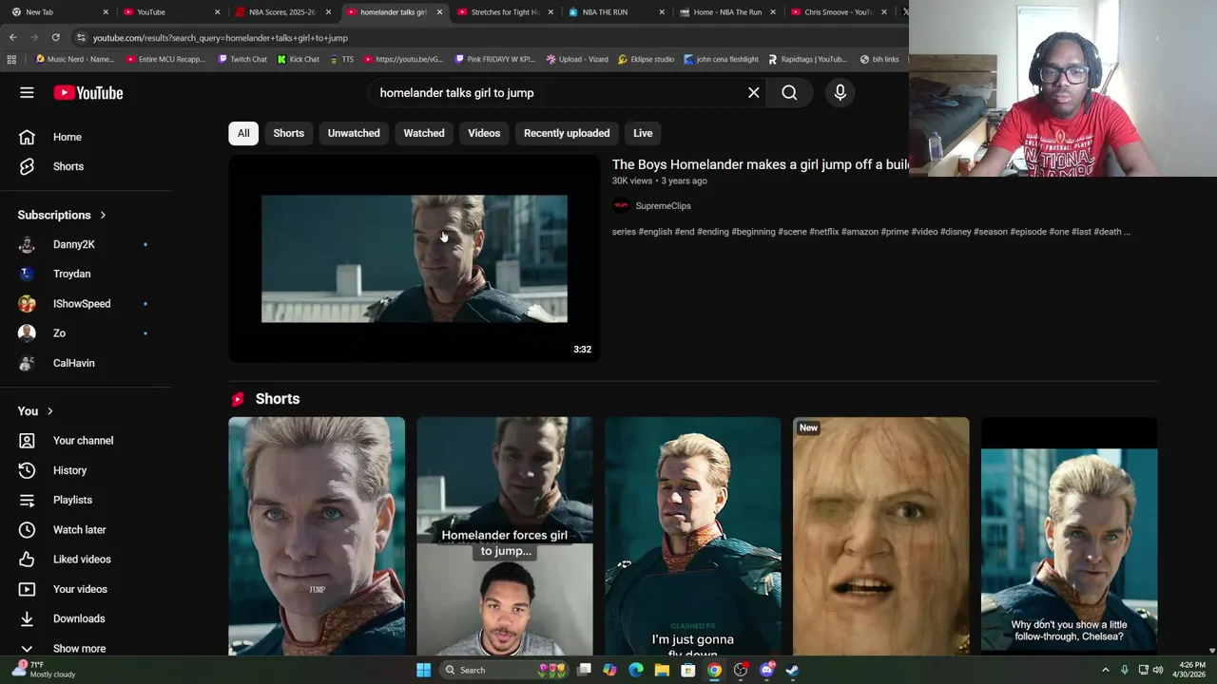Open the short captioned 'I'm just gonna fly down'
Viewport: 1217px width, 684px height.
693,536
